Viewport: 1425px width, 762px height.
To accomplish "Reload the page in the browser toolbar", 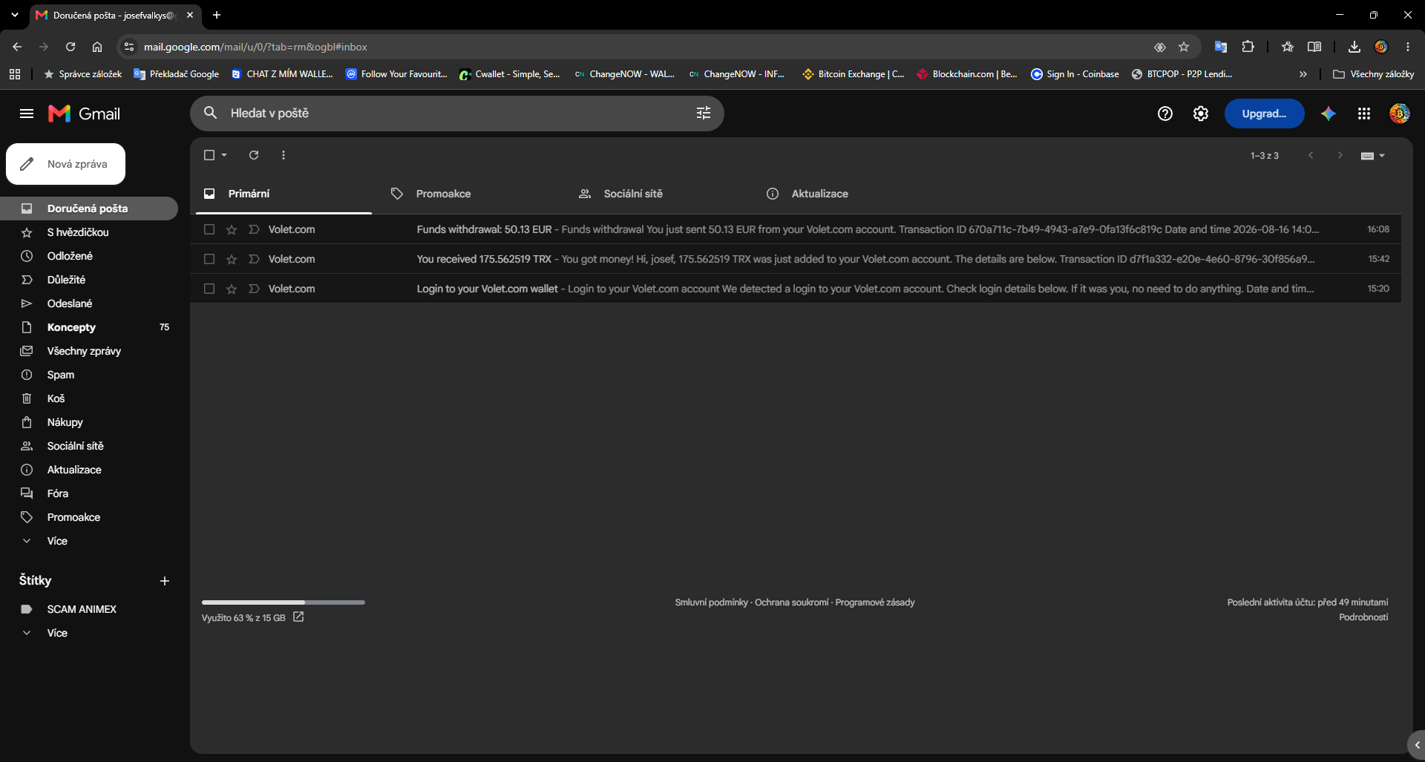I will 71,47.
